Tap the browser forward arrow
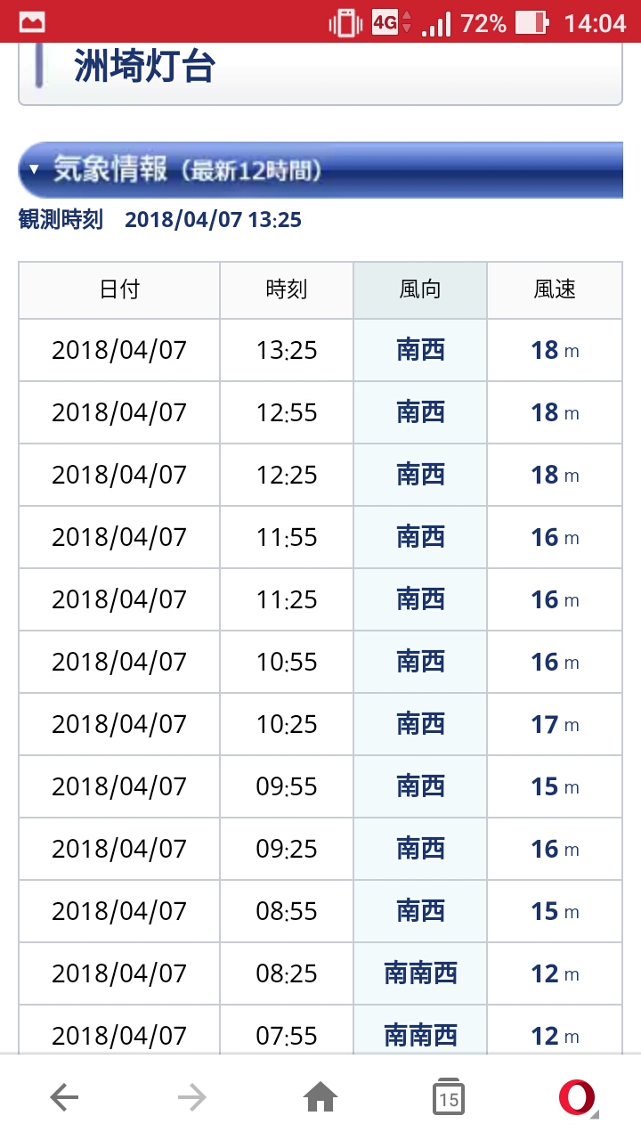The height and width of the screenshot is (1140, 641). point(191,1098)
